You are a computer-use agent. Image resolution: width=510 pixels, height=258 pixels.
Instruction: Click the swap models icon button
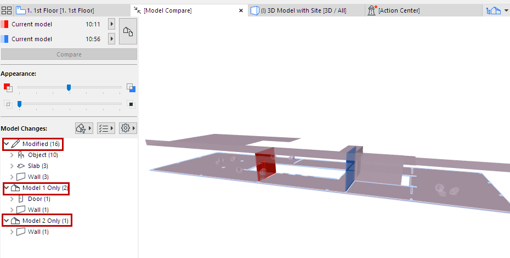click(128, 31)
